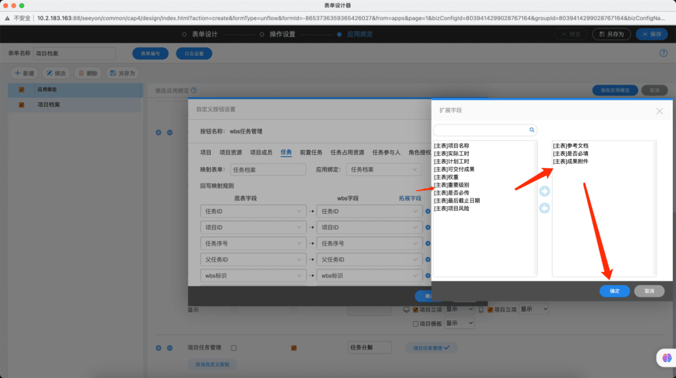Viewport: 676px width, 378px height.
Task: Open the 应用绑定 dropdown showing 任务档案
Action: (384, 170)
